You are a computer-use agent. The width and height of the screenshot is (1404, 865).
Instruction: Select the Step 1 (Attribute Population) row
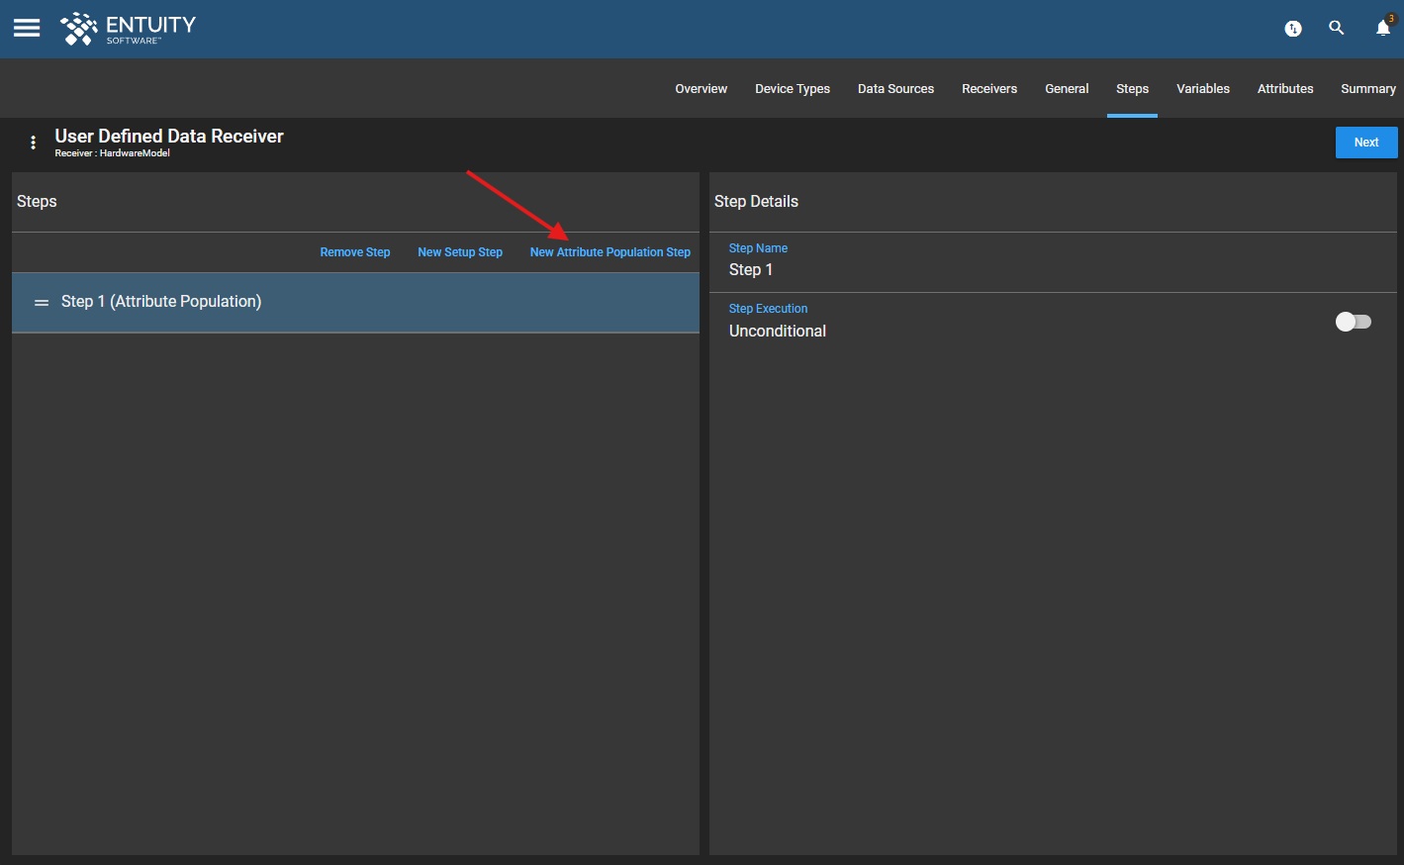pyautogui.click(x=355, y=303)
